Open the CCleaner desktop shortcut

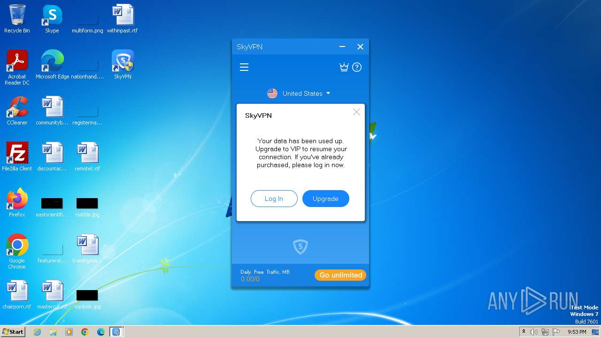(17, 111)
